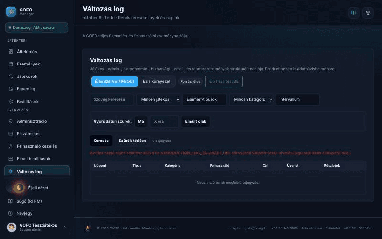
Task: Open the Eseménytípusok selector
Action: pos(205,99)
